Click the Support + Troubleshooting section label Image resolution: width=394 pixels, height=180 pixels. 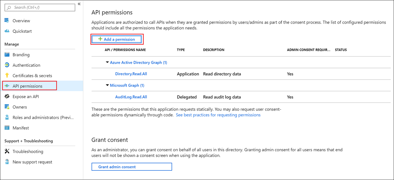tap(29, 141)
